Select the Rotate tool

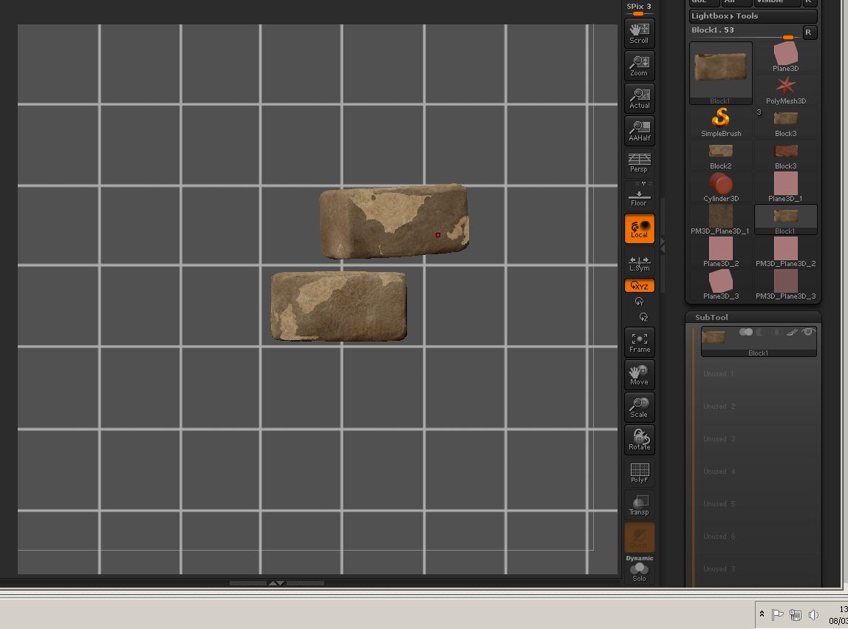(x=639, y=439)
